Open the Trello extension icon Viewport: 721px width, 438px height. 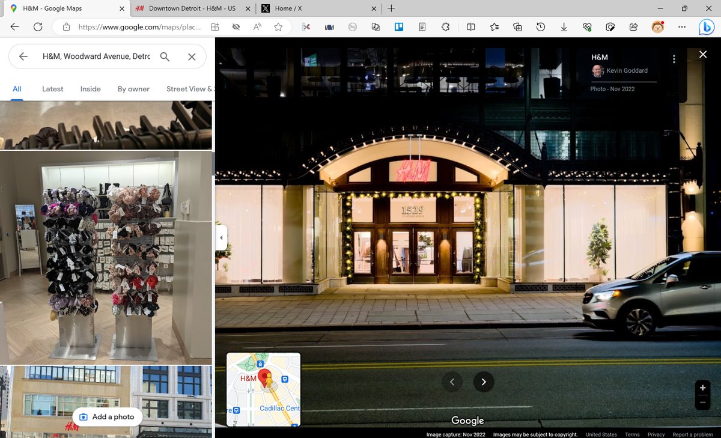(x=398, y=27)
